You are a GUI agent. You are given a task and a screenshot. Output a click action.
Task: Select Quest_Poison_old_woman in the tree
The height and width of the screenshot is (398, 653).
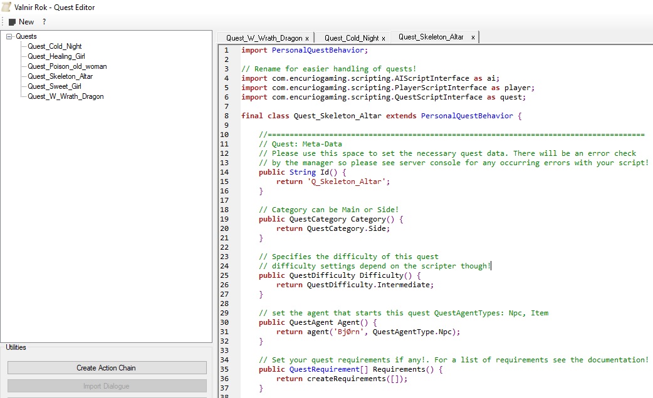[67, 66]
